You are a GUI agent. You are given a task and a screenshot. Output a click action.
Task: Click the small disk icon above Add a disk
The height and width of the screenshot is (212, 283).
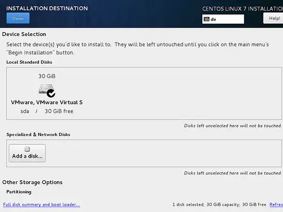(x=27, y=149)
